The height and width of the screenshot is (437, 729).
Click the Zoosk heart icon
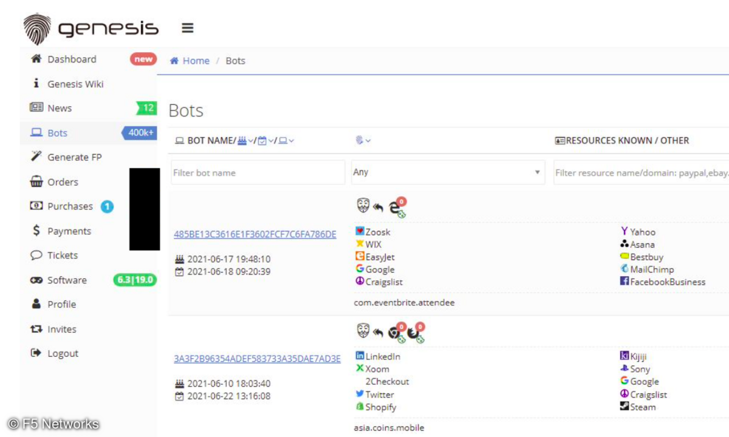point(360,231)
